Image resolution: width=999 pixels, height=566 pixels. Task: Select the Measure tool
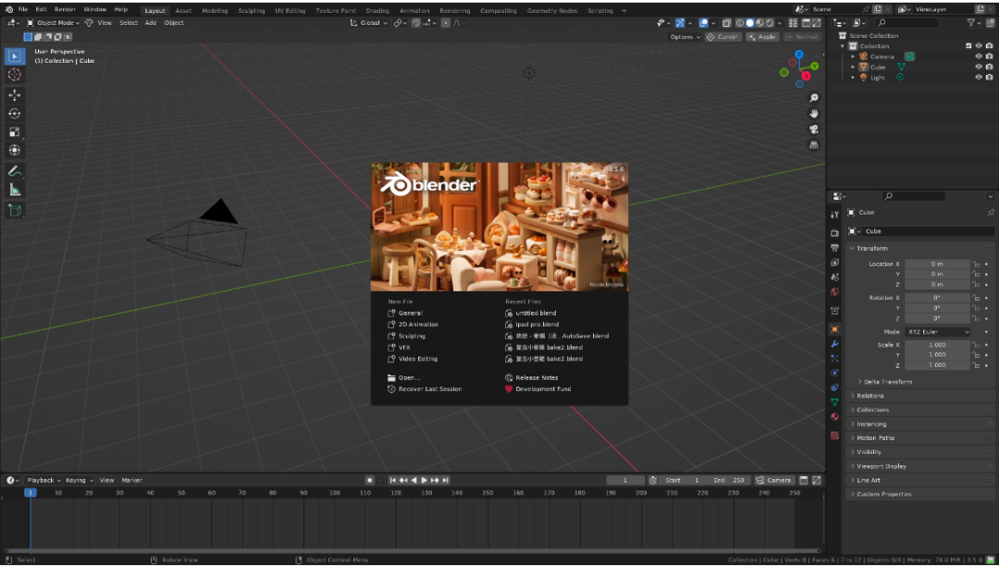click(15, 190)
